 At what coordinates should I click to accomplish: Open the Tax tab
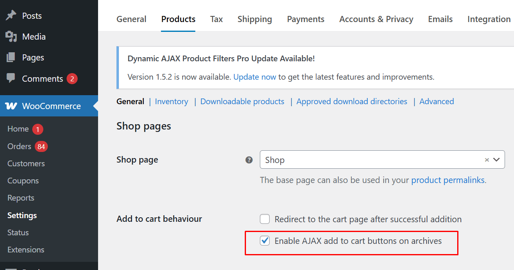(217, 19)
